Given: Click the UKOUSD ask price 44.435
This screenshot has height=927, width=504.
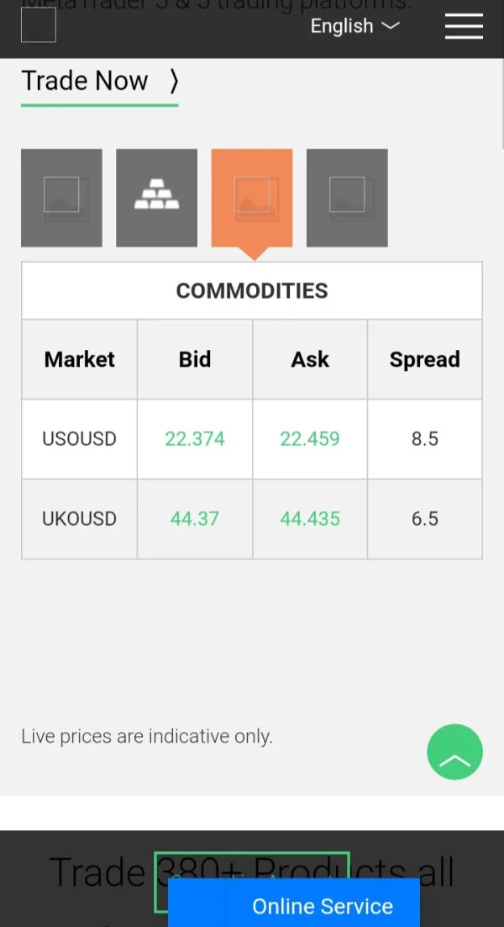Looking at the screenshot, I should (310, 518).
